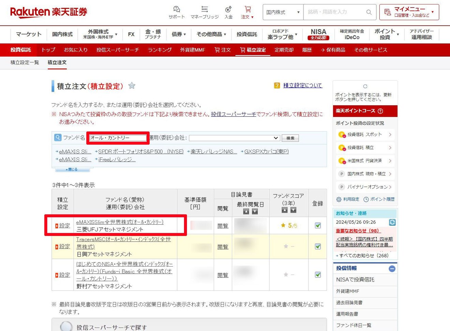Viewport: 450px width, 331px height.
Task: Click the search magnifier in header
Action: (369, 12)
